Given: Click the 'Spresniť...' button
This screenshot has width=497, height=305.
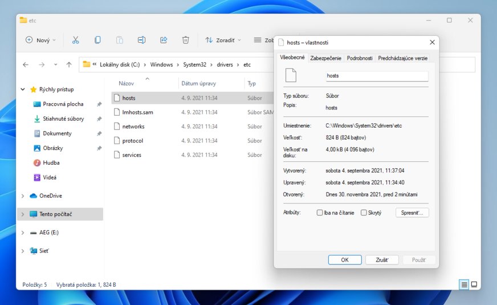Looking at the screenshot, I should pos(412,213).
